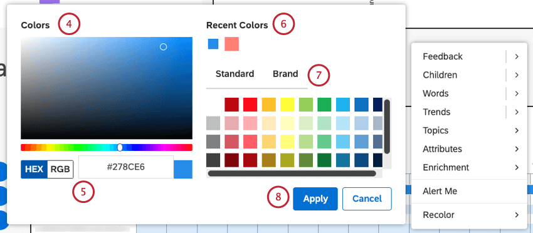Click the hue slider handle
This screenshot has width=533, height=233.
click(x=120, y=147)
